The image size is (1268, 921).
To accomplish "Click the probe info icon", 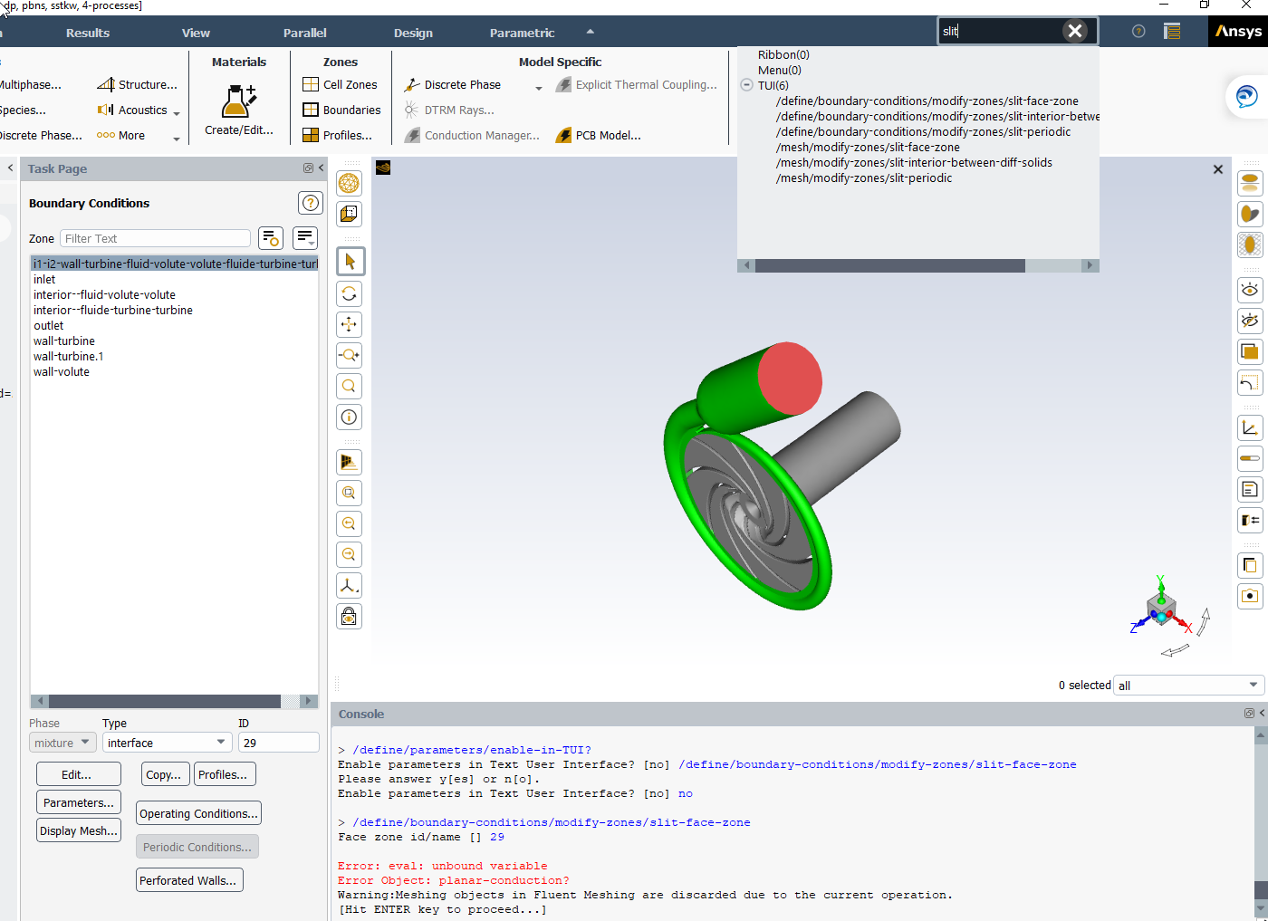I will [349, 417].
